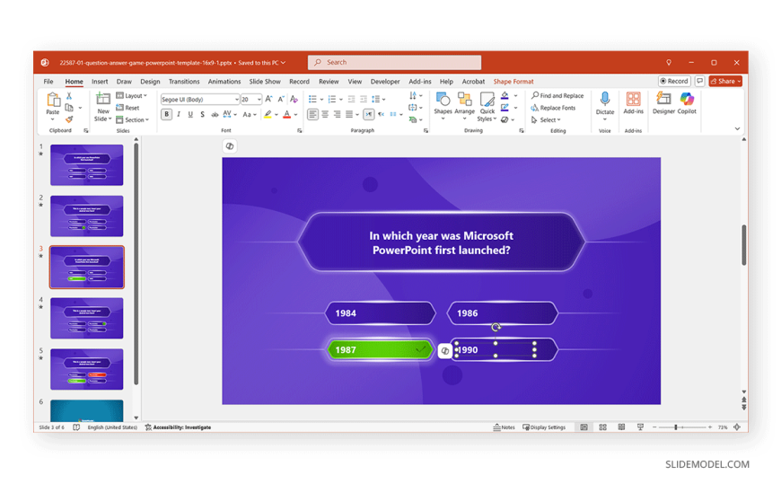The width and height of the screenshot is (781, 484).
Task: Center align the text
Action: pyautogui.click(x=325, y=115)
